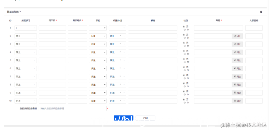The height and width of the screenshot is (130, 269).
Task: Focus 邮箱 field in row 6
Action: click(x=153, y=68)
